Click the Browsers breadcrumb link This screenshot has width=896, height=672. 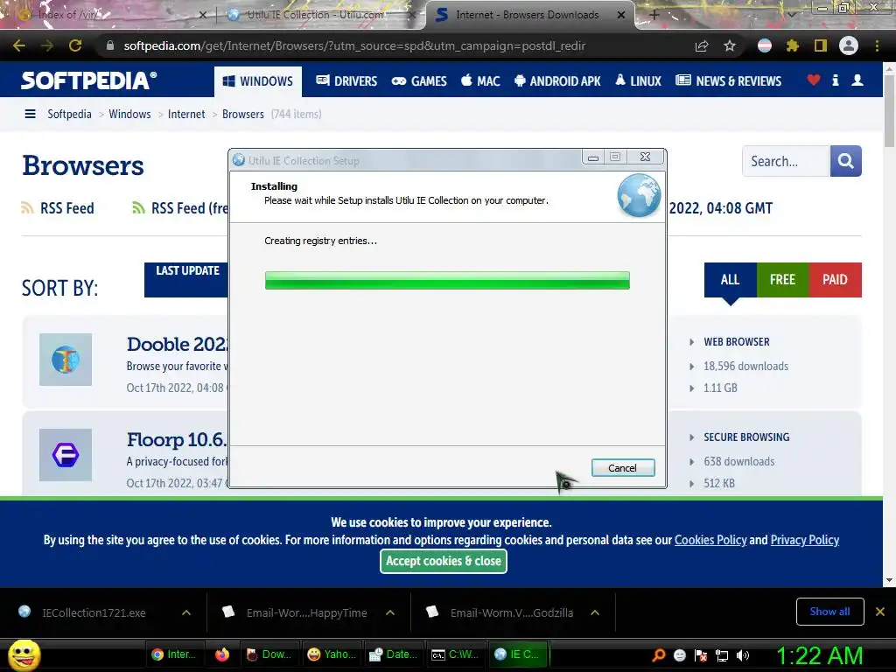(x=243, y=114)
